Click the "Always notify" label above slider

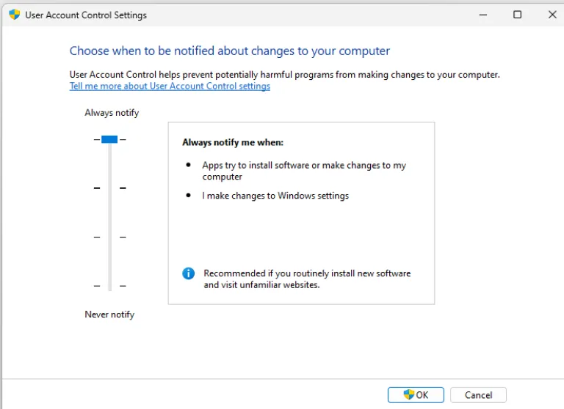112,113
